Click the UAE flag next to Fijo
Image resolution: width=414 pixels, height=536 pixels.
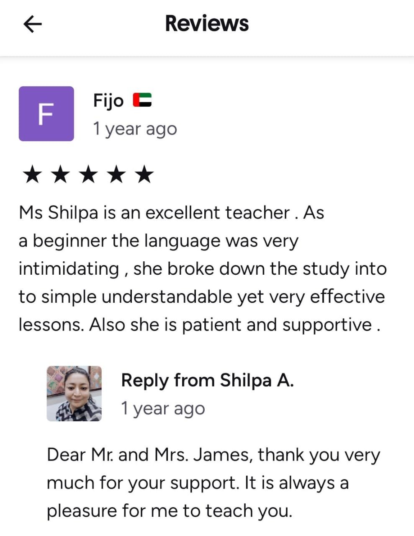(142, 100)
